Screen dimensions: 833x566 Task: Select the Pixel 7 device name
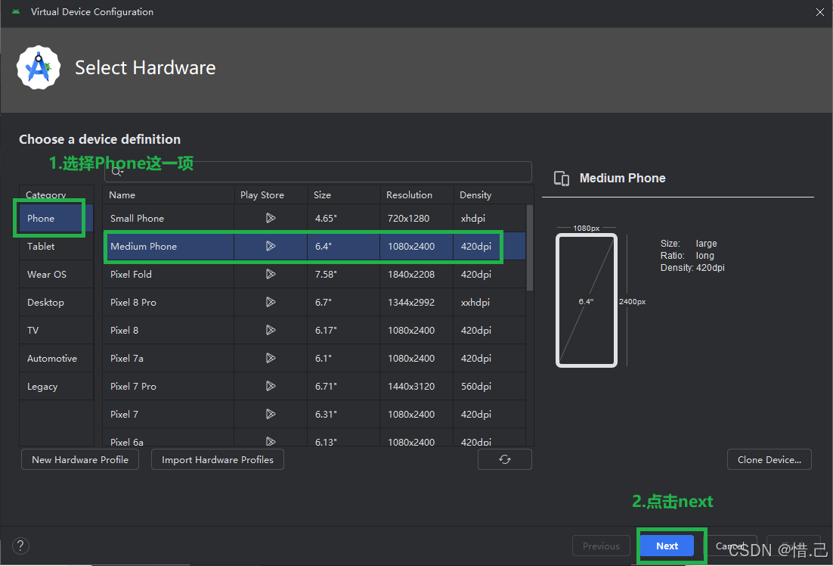pos(124,415)
